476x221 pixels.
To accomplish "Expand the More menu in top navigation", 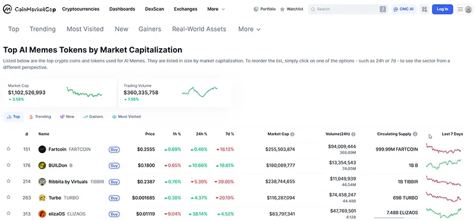I will click(216, 9).
